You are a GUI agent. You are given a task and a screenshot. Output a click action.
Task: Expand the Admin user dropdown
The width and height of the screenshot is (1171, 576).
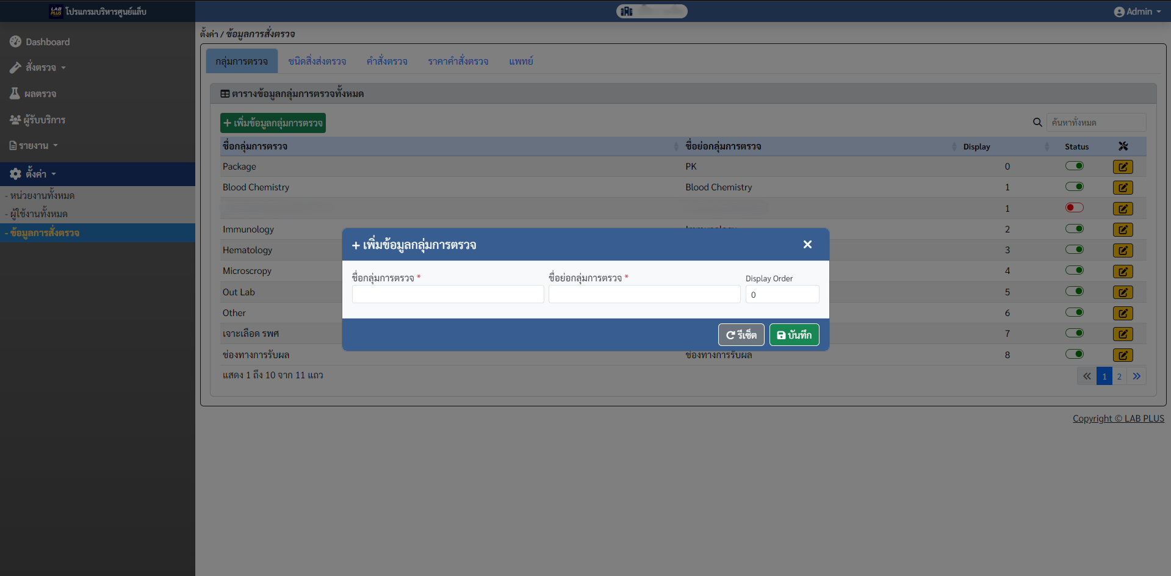1137,12
